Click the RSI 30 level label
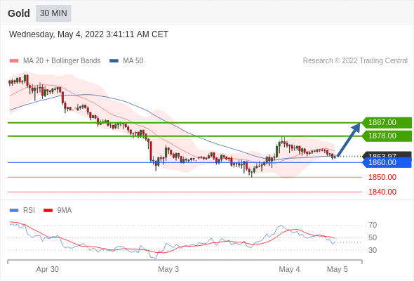This screenshot has width=414, height=281. pos(373,250)
